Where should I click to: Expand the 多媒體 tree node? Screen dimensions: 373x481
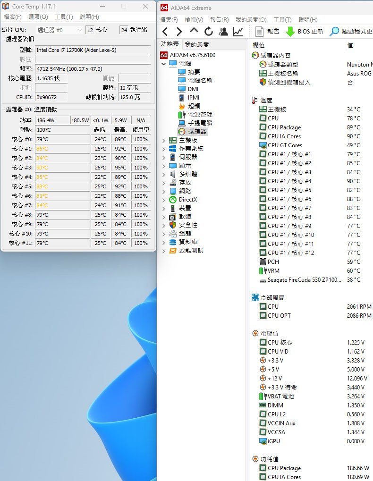click(x=163, y=174)
